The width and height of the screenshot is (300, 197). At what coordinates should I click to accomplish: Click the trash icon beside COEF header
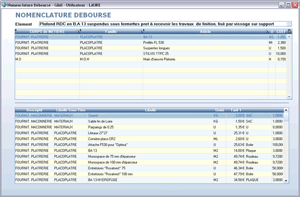tap(289, 31)
